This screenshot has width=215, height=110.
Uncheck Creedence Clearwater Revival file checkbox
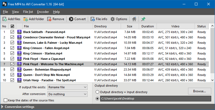(12, 37)
